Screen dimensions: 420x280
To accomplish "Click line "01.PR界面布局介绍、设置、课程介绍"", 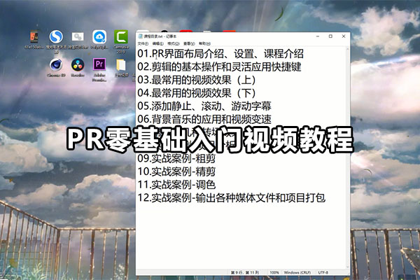I will pos(220,54).
